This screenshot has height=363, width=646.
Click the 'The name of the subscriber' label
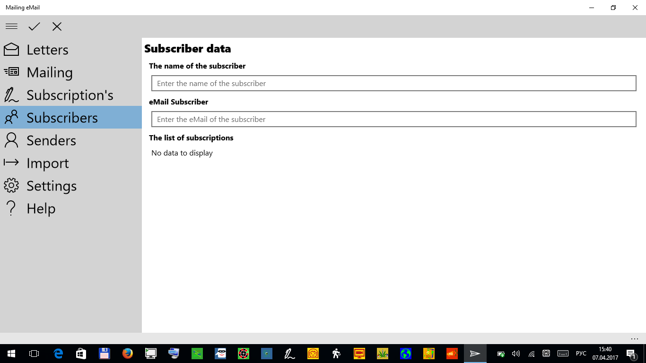click(197, 66)
